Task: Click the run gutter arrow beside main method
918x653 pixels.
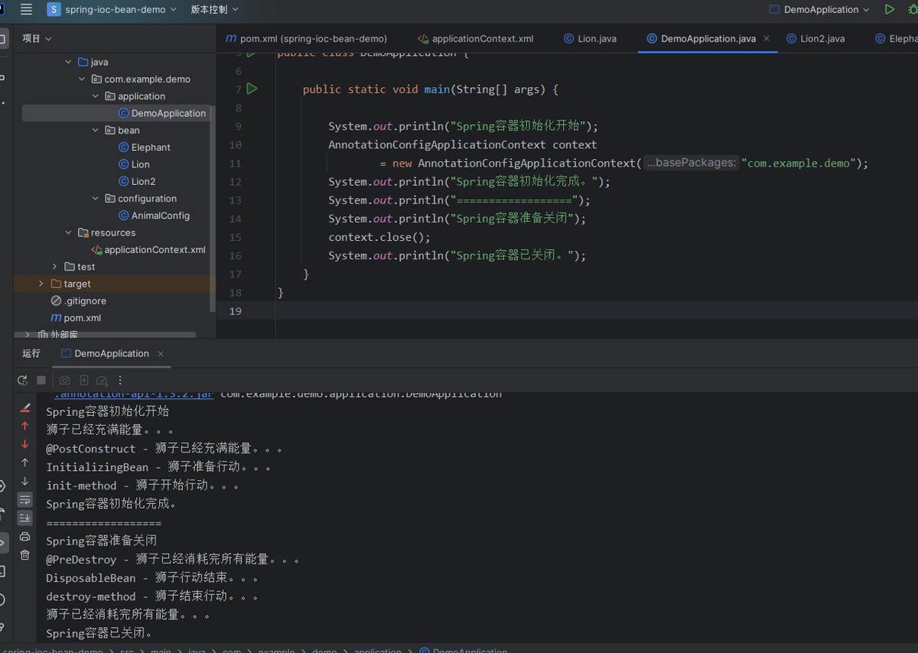Action: [252, 89]
